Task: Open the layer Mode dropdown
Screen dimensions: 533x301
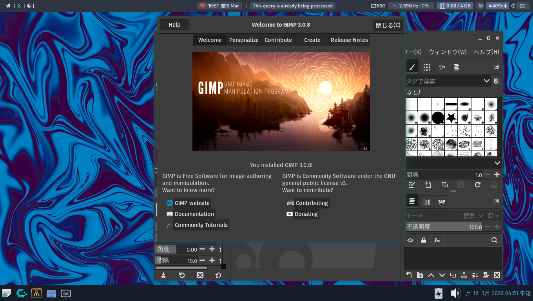Action: (x=445, y=216)
